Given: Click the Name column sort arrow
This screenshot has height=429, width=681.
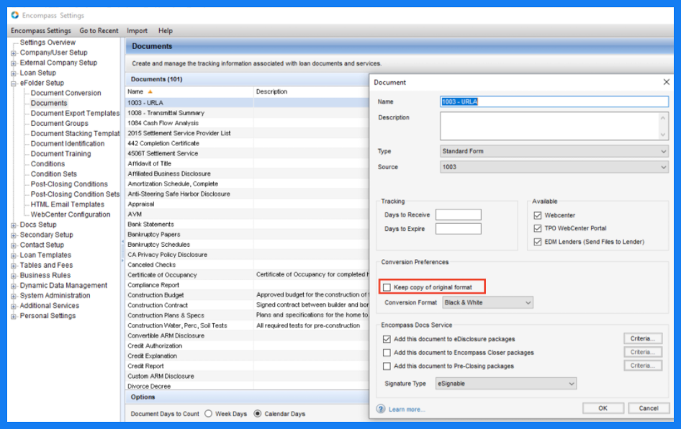Looking at the screenshot, I should (150, 92).
